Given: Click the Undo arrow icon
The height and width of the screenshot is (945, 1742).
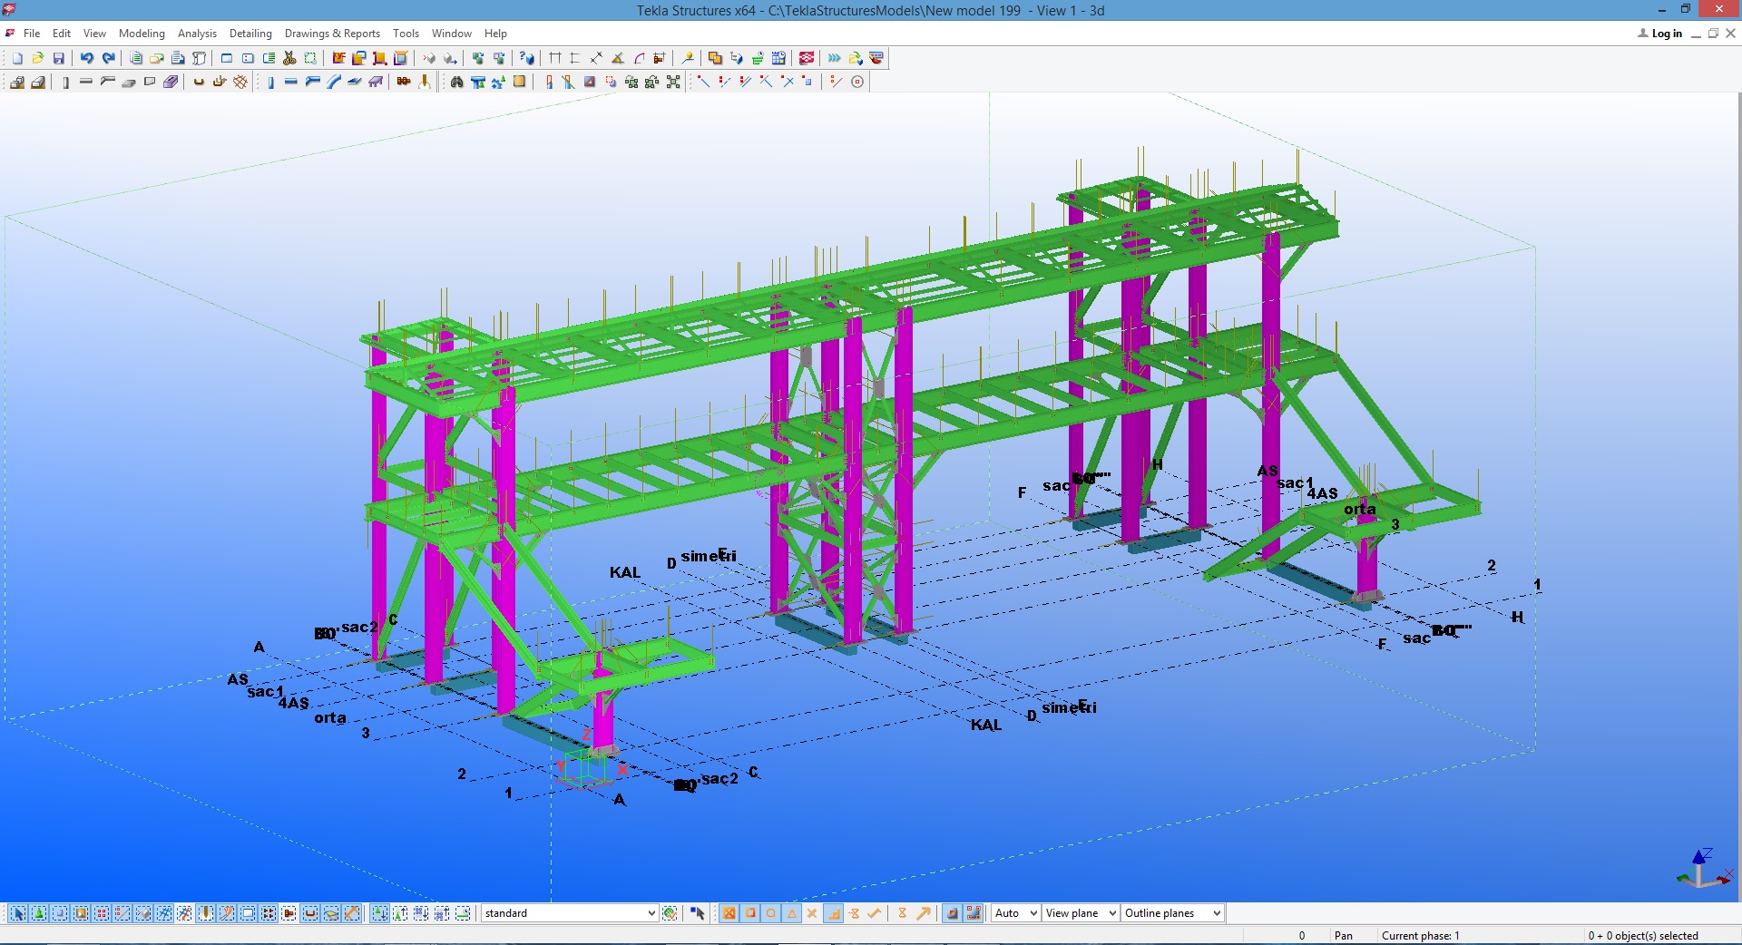Looking at the screenshot, I should click(87, 58).
